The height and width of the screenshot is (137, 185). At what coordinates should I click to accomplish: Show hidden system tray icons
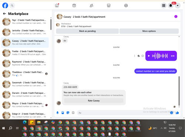161,128
